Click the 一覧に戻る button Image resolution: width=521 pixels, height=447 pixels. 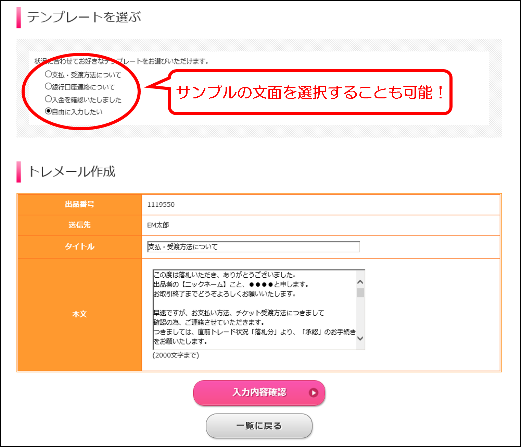coord(259,426)
